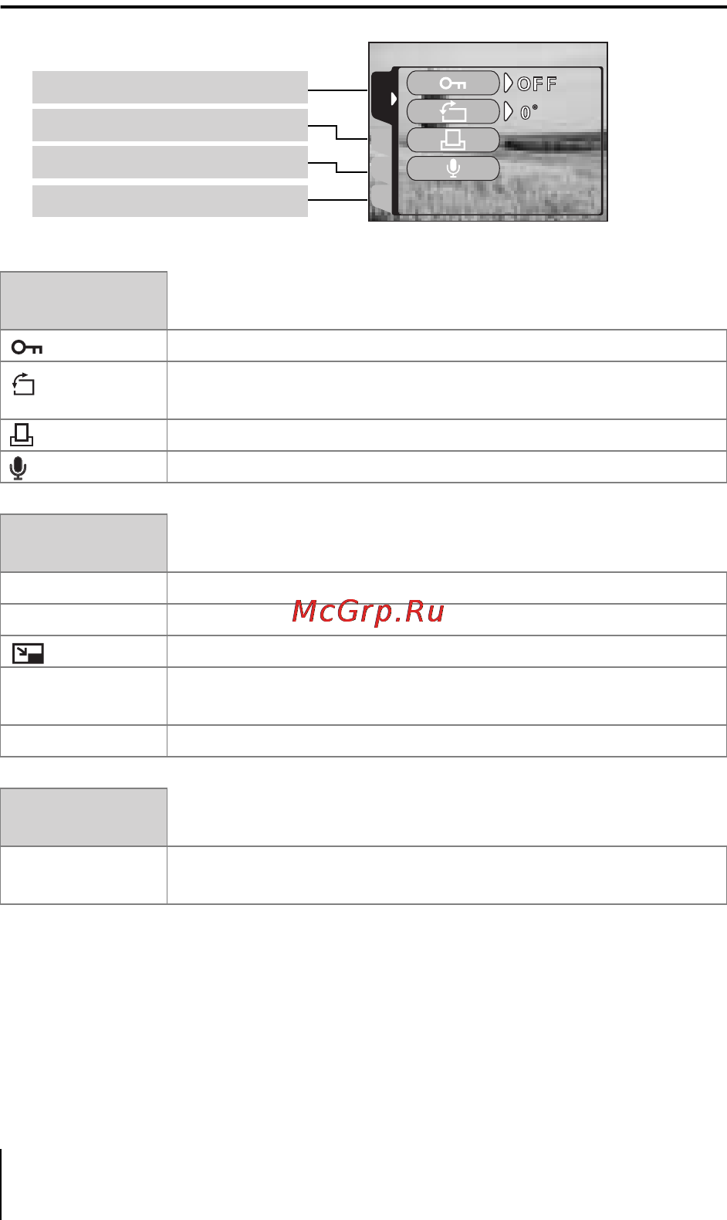Click the gray header cell of first table
Screen dimensions: 727x1220
pos(84,300)
